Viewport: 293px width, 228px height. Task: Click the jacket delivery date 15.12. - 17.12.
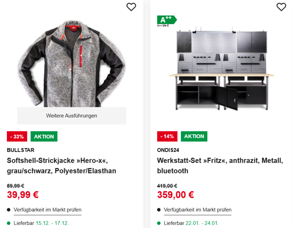coord(52,223)
